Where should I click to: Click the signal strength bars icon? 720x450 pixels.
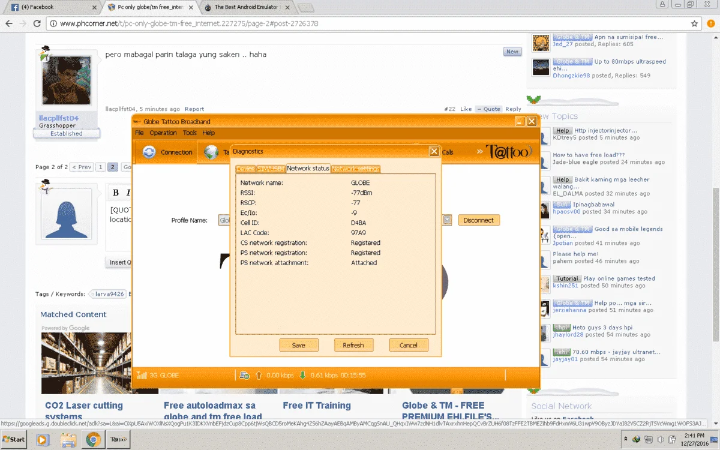click(x=142, y=375)
